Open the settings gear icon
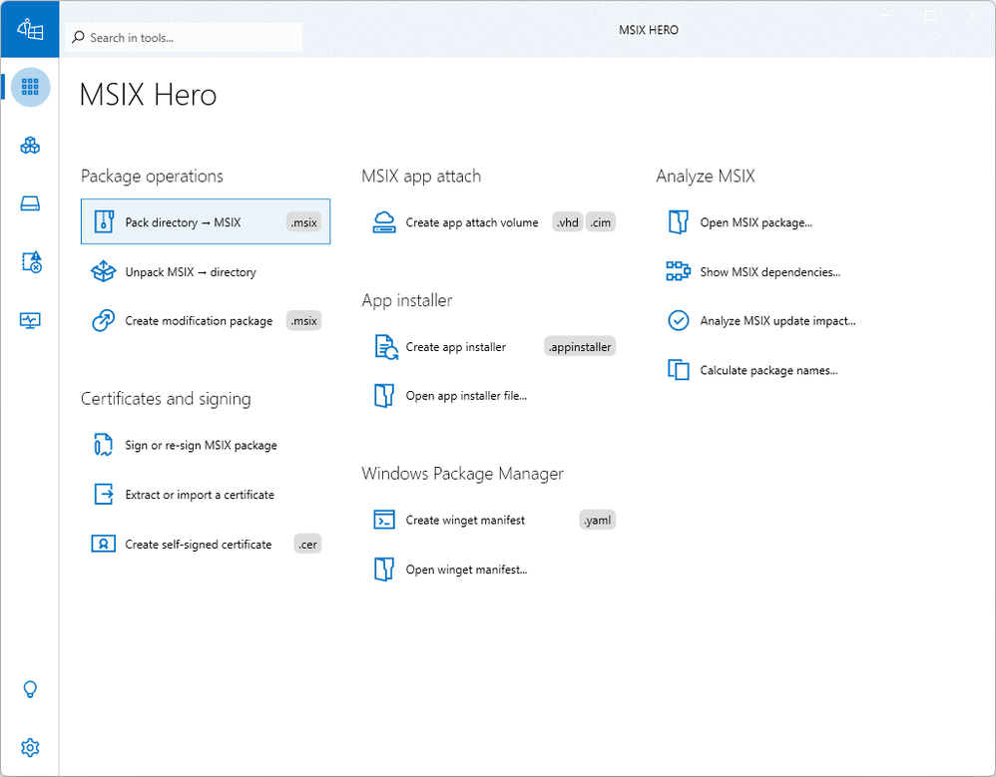 (30, 747)
